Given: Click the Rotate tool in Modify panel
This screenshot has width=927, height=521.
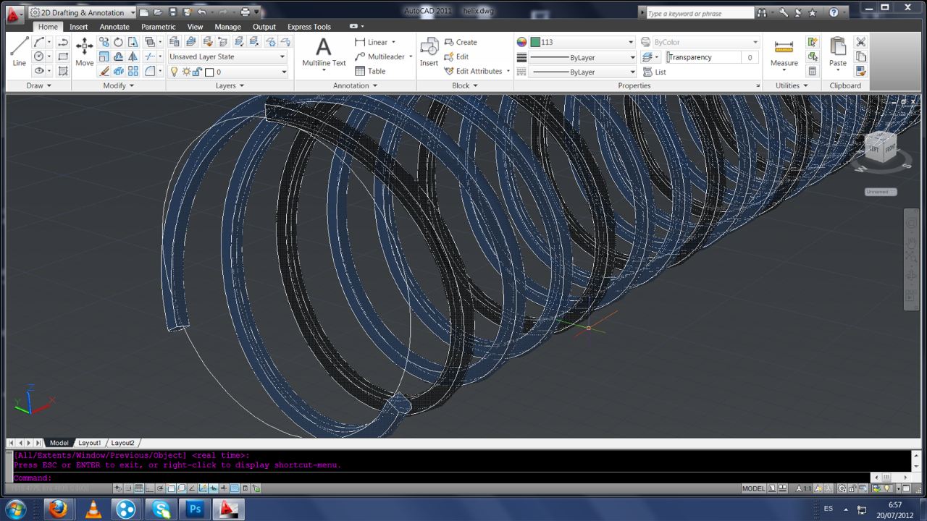Looking at the screenshot, I should pos(118,42).
